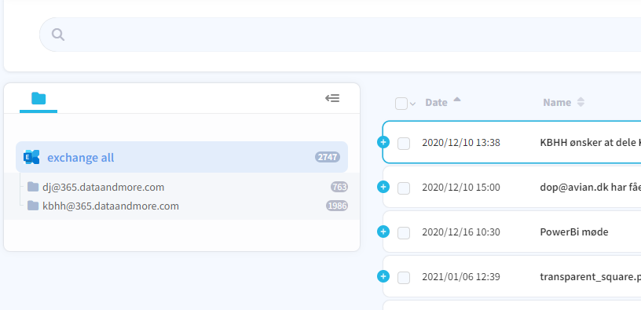641x310 pixels.
Task: Check the 2020/12/10 15:00 row checkbox
Action: click(404, 188)
